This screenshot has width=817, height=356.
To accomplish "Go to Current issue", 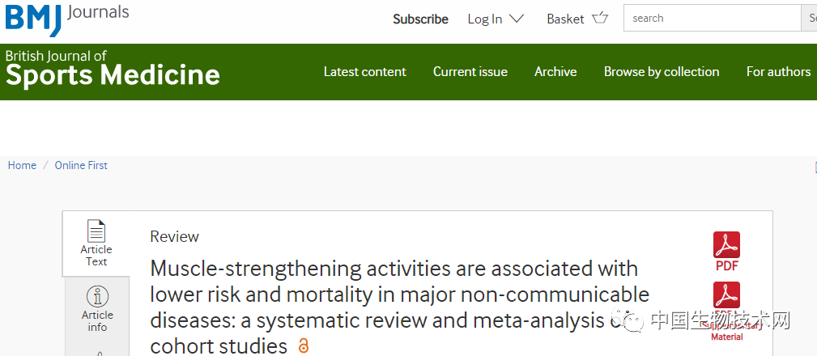I will (x=470, y=71).
